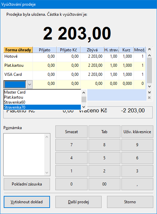Open the Pokladní zásuvka cash drawer

pyautogui.click(x=27, y=184)
